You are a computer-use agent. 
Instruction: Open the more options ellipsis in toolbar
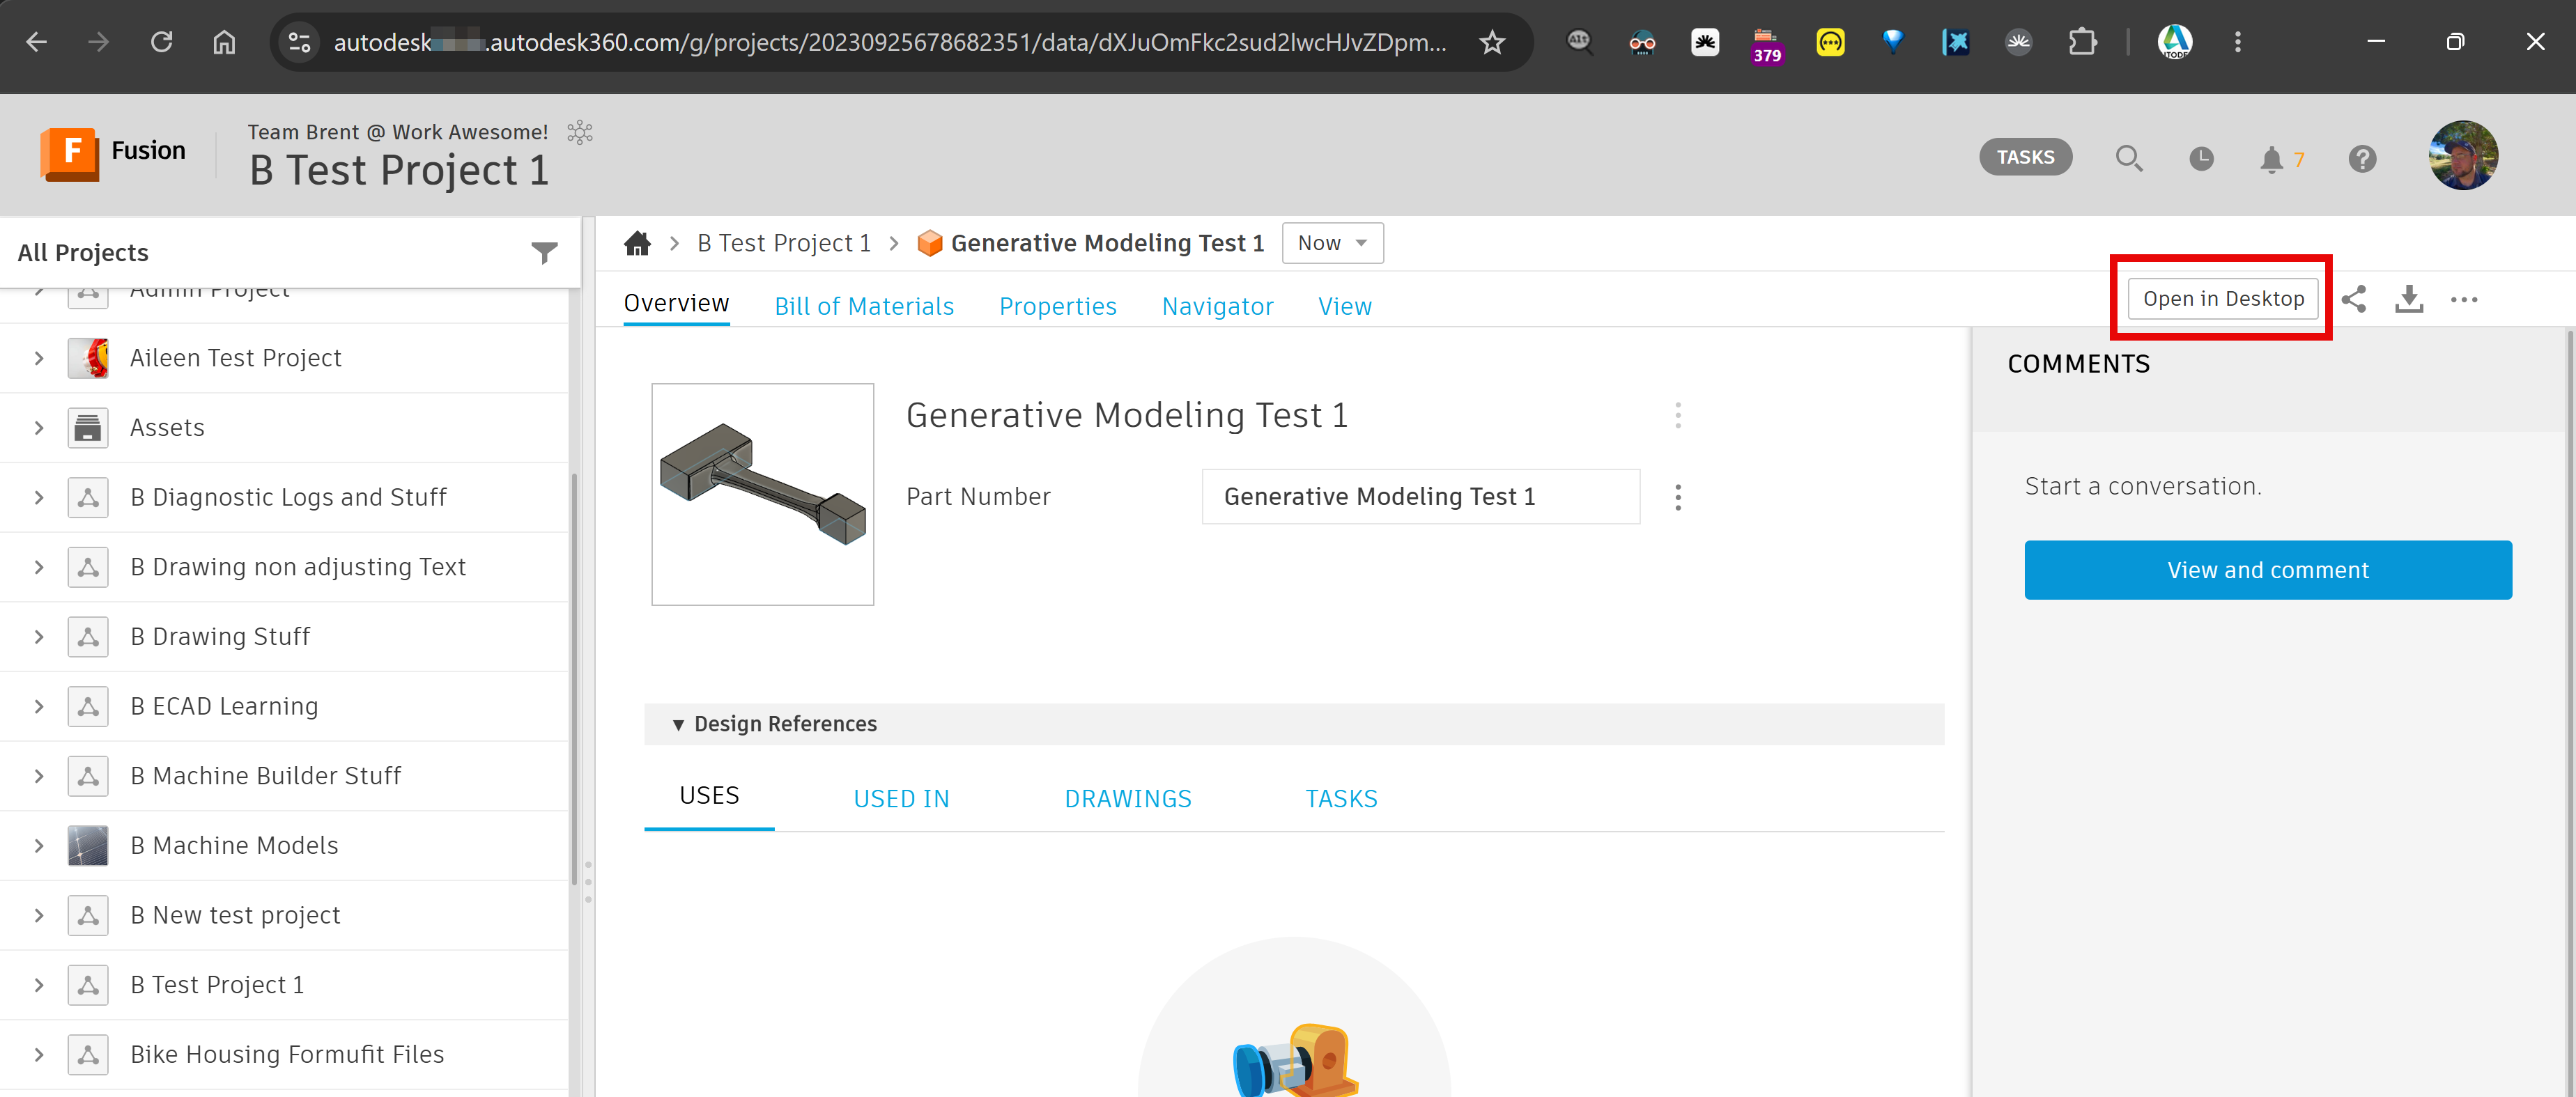click(2464, 299)
